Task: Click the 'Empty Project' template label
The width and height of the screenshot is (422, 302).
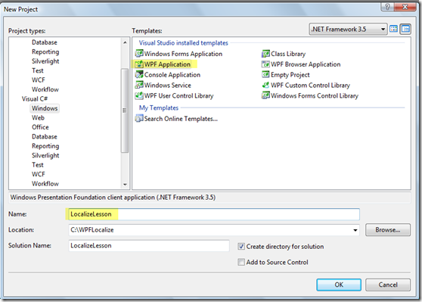Action: pos(290,75)
